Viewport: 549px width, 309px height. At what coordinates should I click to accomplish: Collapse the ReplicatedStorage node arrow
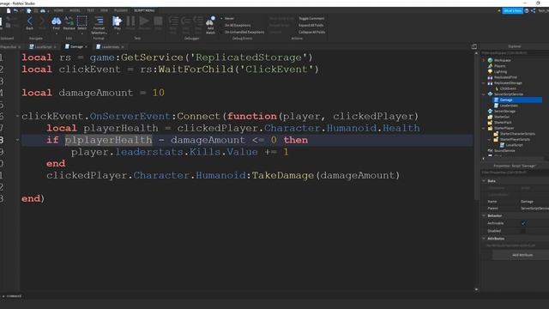tap(484, 83)
